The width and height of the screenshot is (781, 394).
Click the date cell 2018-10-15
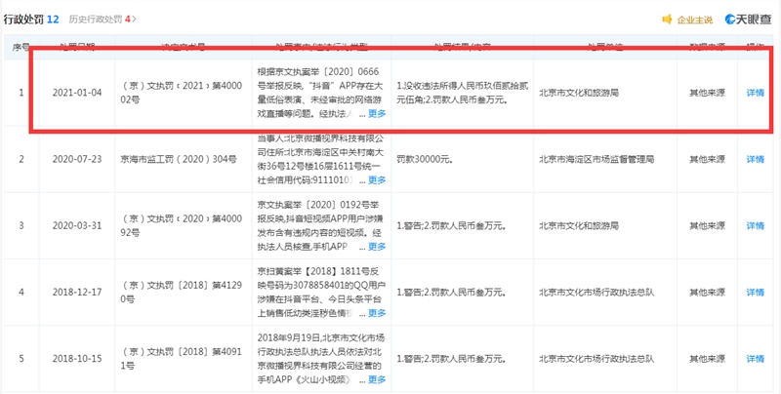(x=74, y=357)
